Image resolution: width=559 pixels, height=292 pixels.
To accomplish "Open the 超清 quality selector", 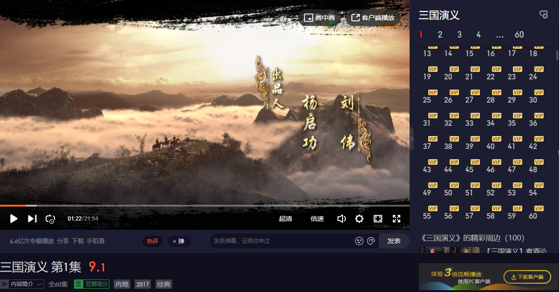I will coord(285,219).
